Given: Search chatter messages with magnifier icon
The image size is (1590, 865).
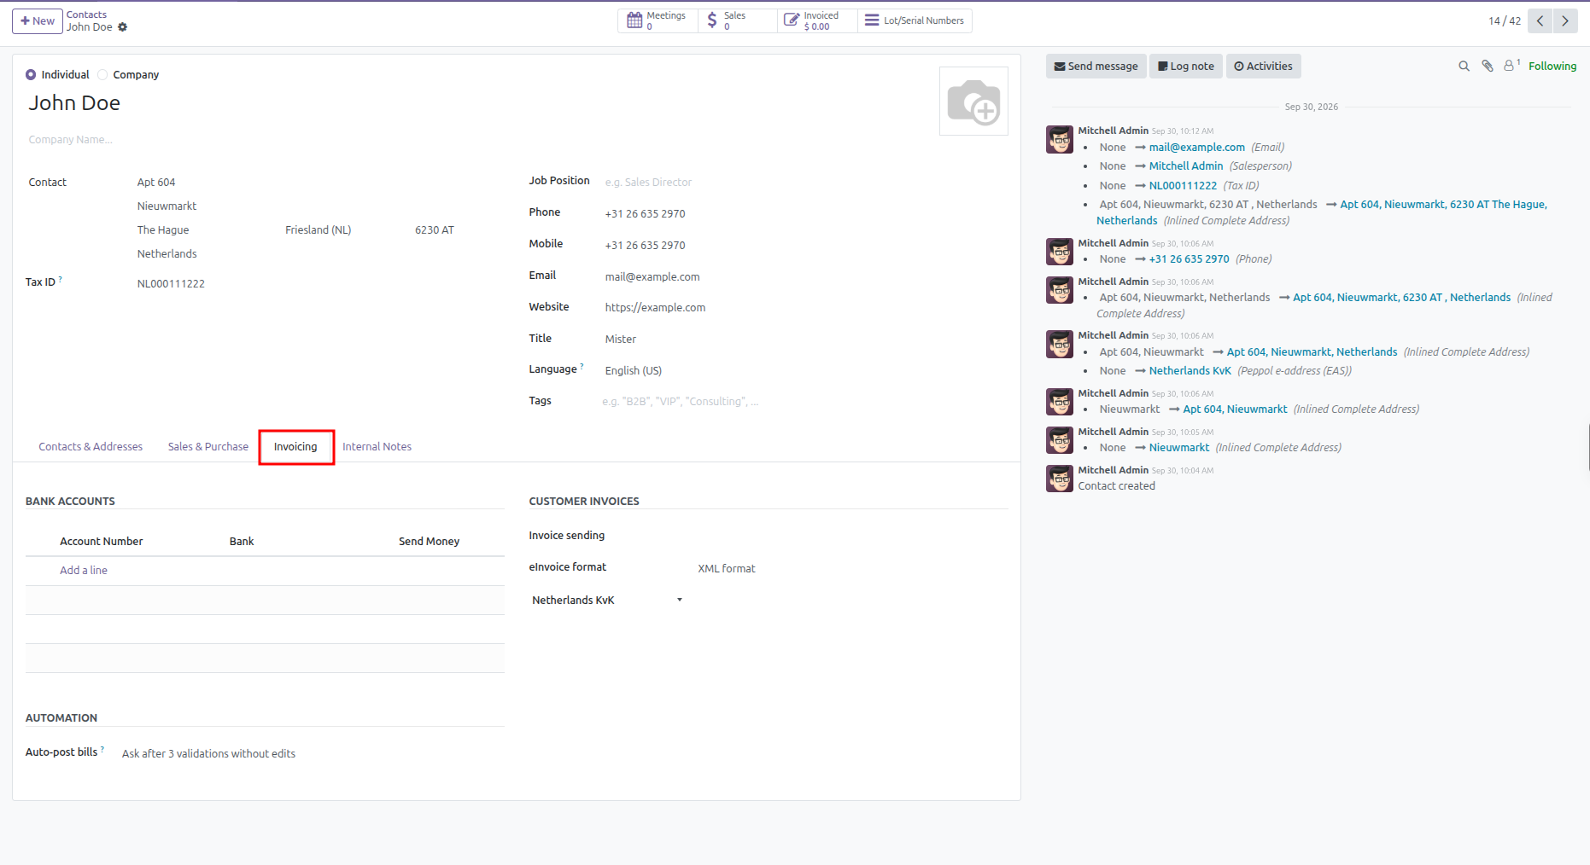Looking at the screenshot, I should [1464, 67].
